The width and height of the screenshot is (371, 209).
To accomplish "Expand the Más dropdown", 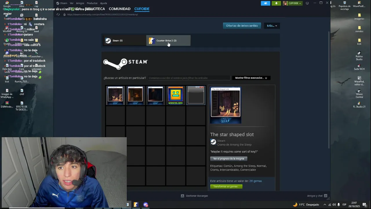I will [x=272, y=26].
